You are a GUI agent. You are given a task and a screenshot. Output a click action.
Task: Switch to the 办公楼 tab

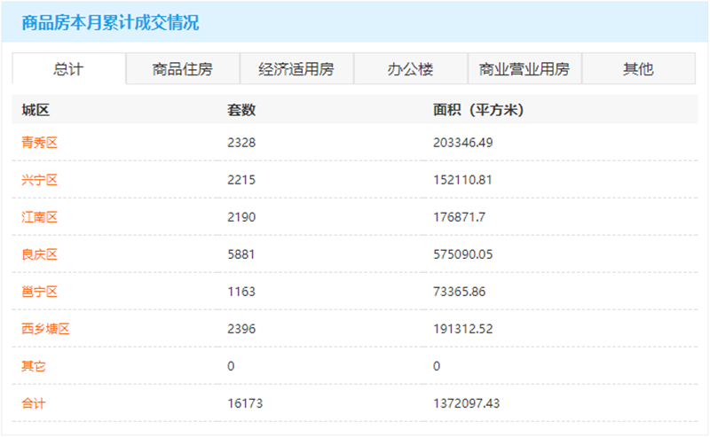[x=410, y=69]
